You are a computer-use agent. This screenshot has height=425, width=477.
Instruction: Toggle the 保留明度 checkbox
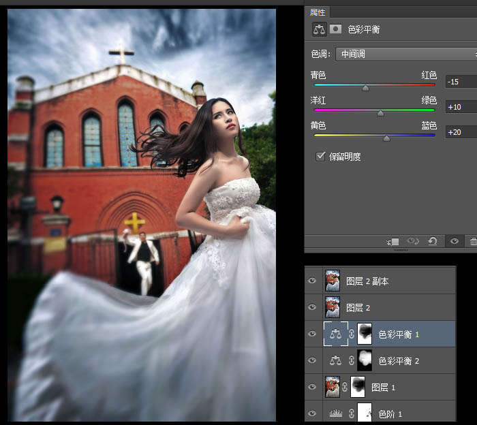click(x=320, y=157)
